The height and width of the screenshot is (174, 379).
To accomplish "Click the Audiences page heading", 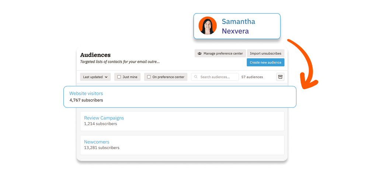I will click(x=95, y=55).
